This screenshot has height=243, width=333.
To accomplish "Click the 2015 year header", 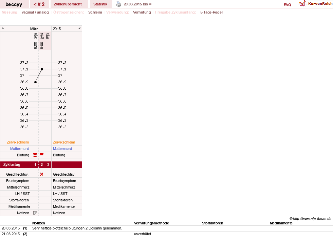I will click(57, 29).
